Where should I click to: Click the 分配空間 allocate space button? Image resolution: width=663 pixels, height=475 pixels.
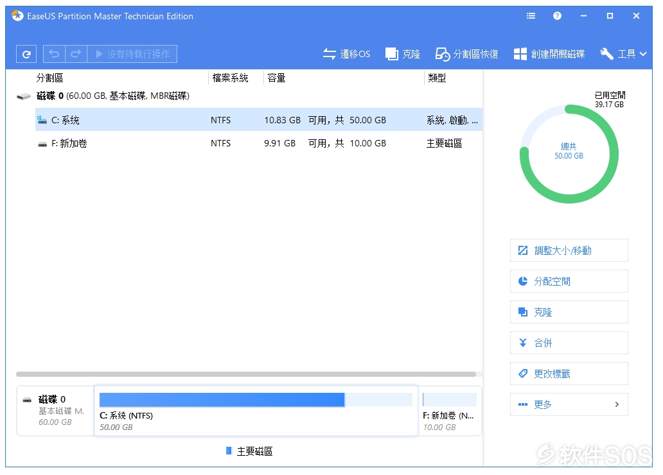pyautogui.click(x=569, y=281)
